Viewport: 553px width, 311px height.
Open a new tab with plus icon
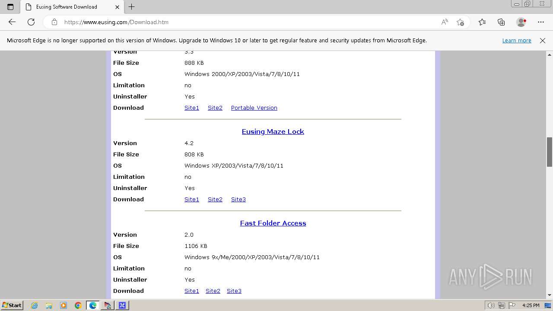tap(132, 7)
